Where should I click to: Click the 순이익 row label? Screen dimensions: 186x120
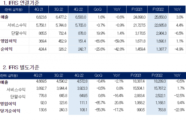[x=7, y=49]
